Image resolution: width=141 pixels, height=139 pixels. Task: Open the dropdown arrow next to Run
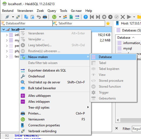pyautogui.click(x=134, y=17)
